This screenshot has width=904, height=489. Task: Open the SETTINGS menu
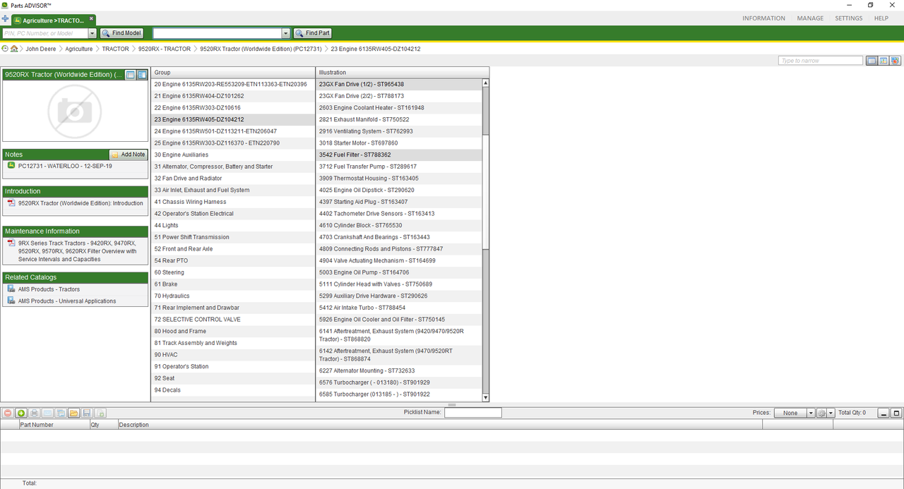coord(848,18)
